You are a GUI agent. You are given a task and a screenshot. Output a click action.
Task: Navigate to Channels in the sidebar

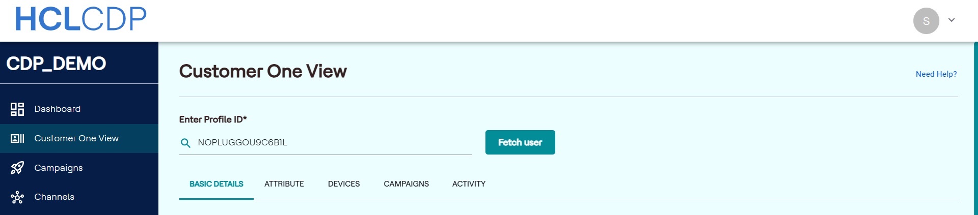coord(54,197)
